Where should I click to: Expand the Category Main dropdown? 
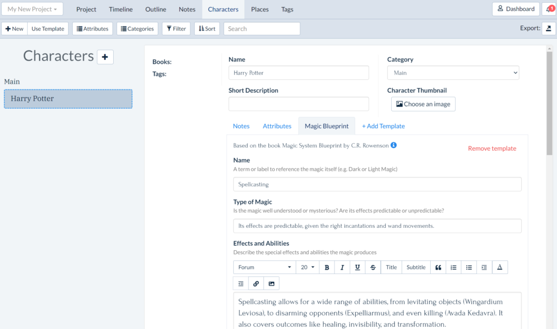(453, 73)
